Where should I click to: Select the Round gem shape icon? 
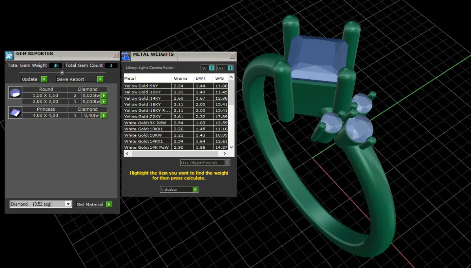click(x=15, y=93)
